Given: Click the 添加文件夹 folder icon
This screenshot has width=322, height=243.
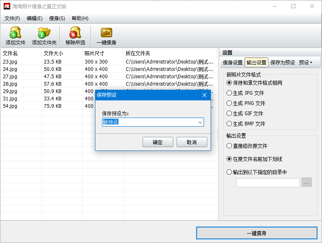Looking at the screenshot, I should pyautogui.click(x=44, y=33).
